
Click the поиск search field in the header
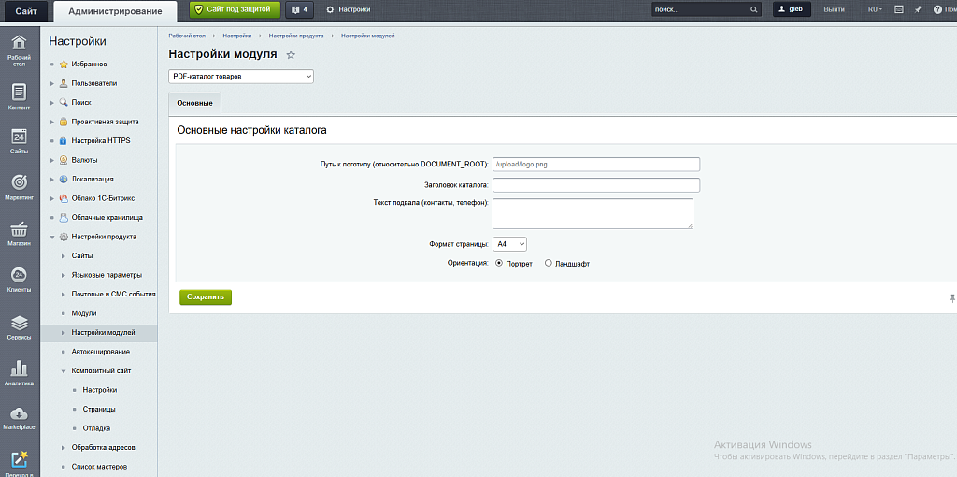(700, 9)
